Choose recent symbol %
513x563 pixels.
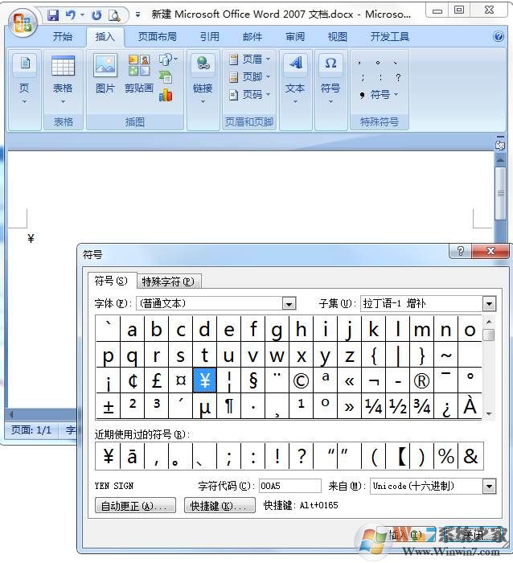click(446, 456)
